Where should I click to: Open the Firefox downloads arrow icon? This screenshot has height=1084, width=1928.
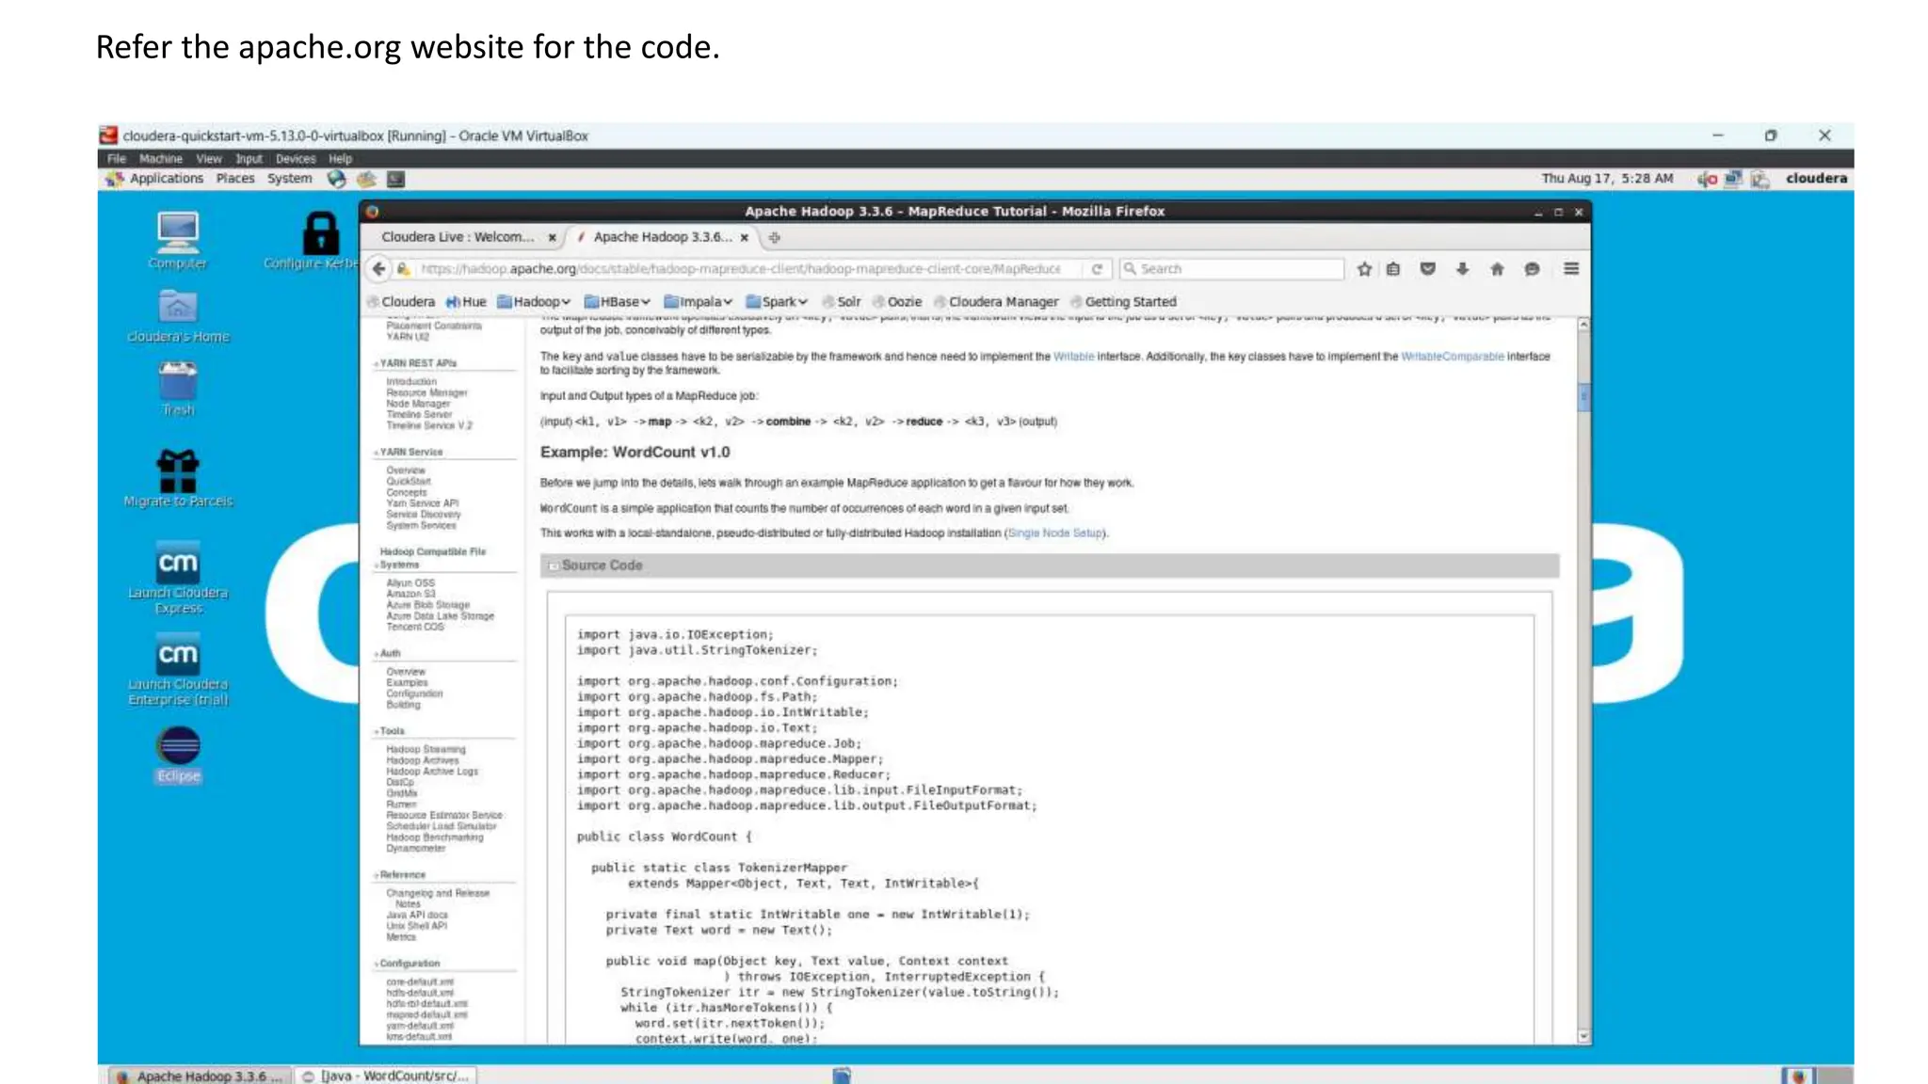click(x=1462, y=269)
